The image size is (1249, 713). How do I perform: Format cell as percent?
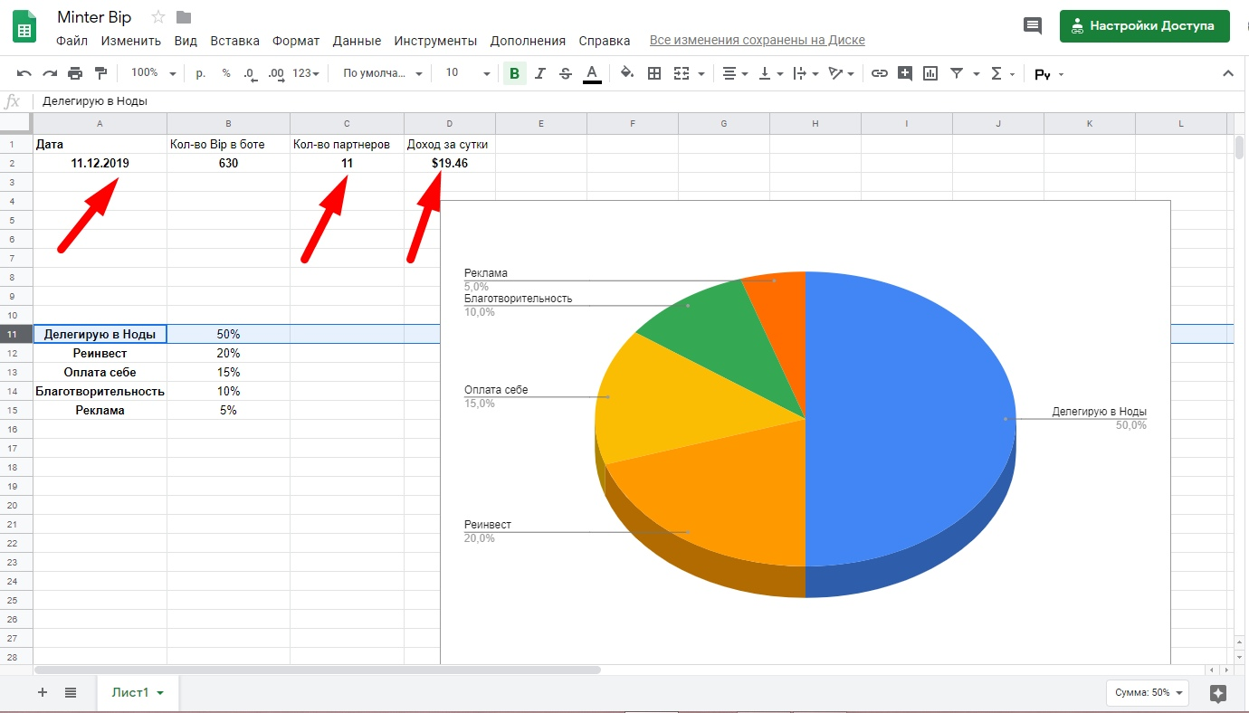coord(226,73)
